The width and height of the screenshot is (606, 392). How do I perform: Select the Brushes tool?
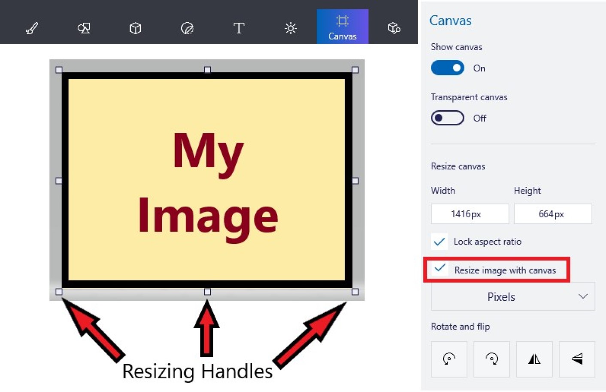(32, 28)
